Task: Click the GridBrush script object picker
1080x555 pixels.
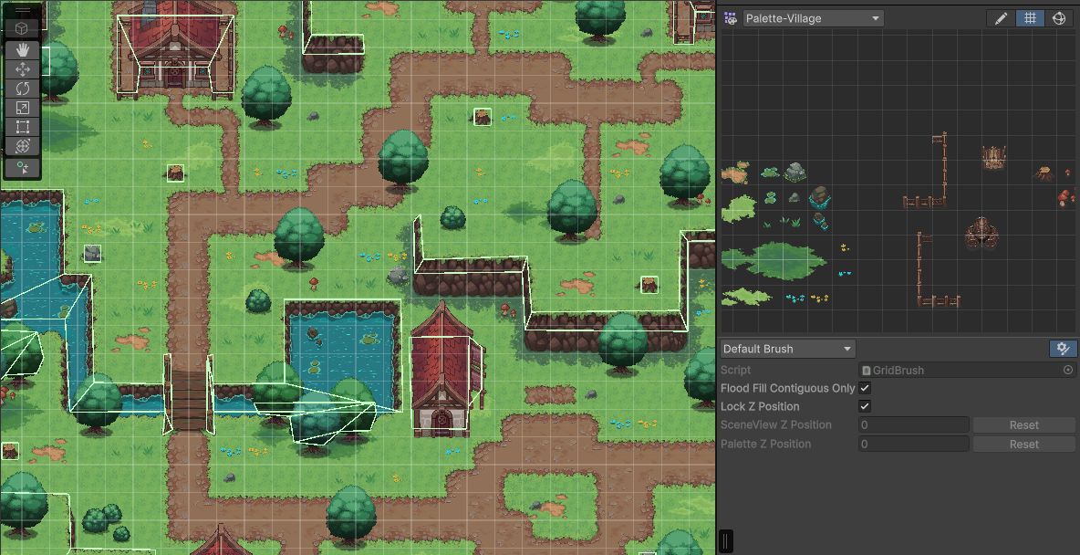Action: [x=1068, y=370]
